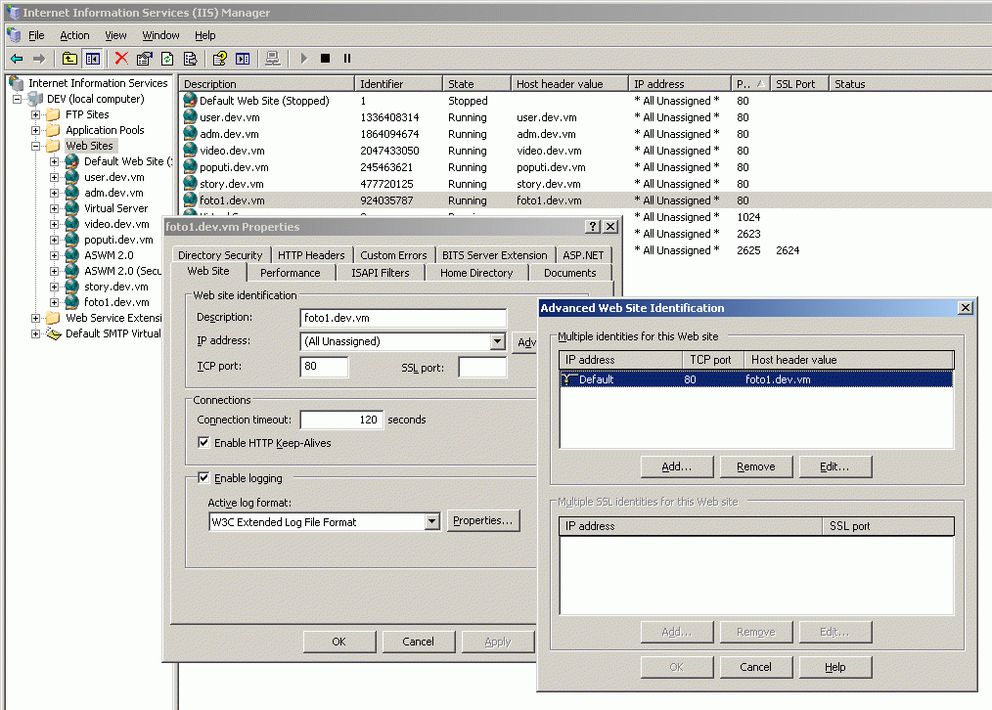Click Host header value column in Advanced dialog
Screen dimensions: 992x710
(848, 360)
